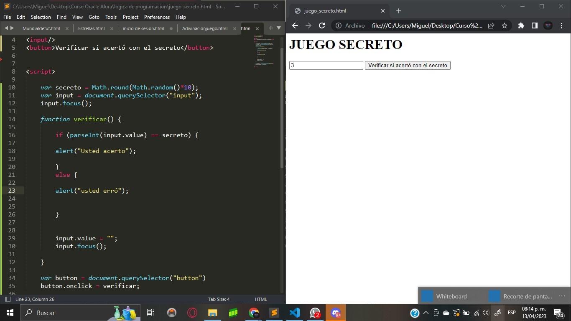The height and width of the screenshot is (321, 571).
Task: Switch to the inicio de sesion.html tab
Action: (143, 28)
